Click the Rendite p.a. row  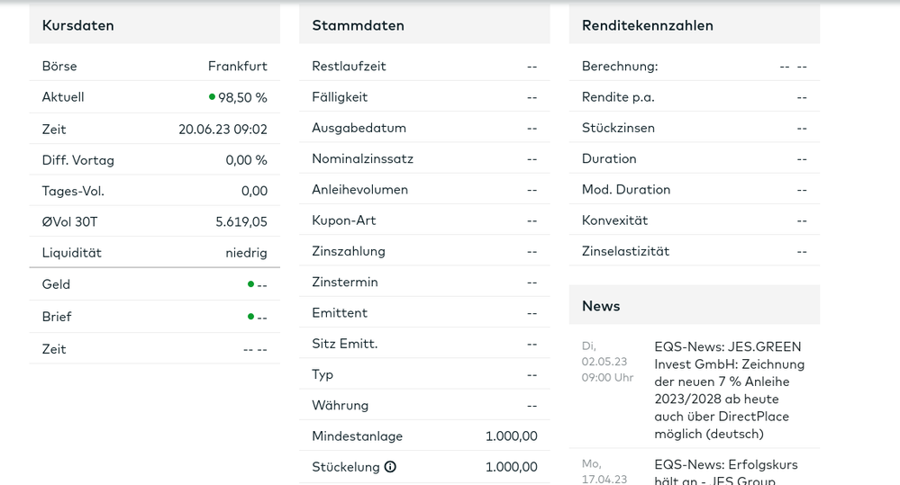(695, 97)
